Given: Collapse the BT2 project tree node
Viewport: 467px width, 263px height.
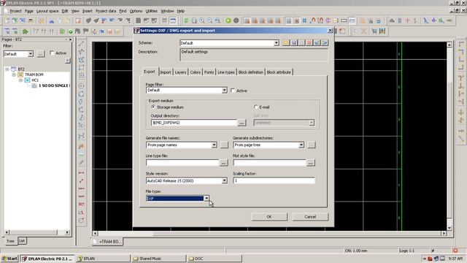Looking at the screenshot, I should click(7, 69).
